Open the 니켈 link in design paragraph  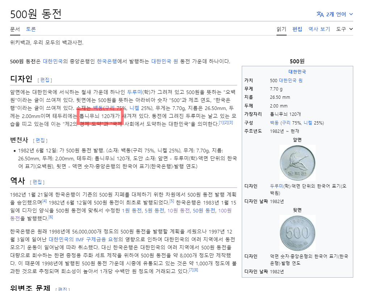(134, 108)
